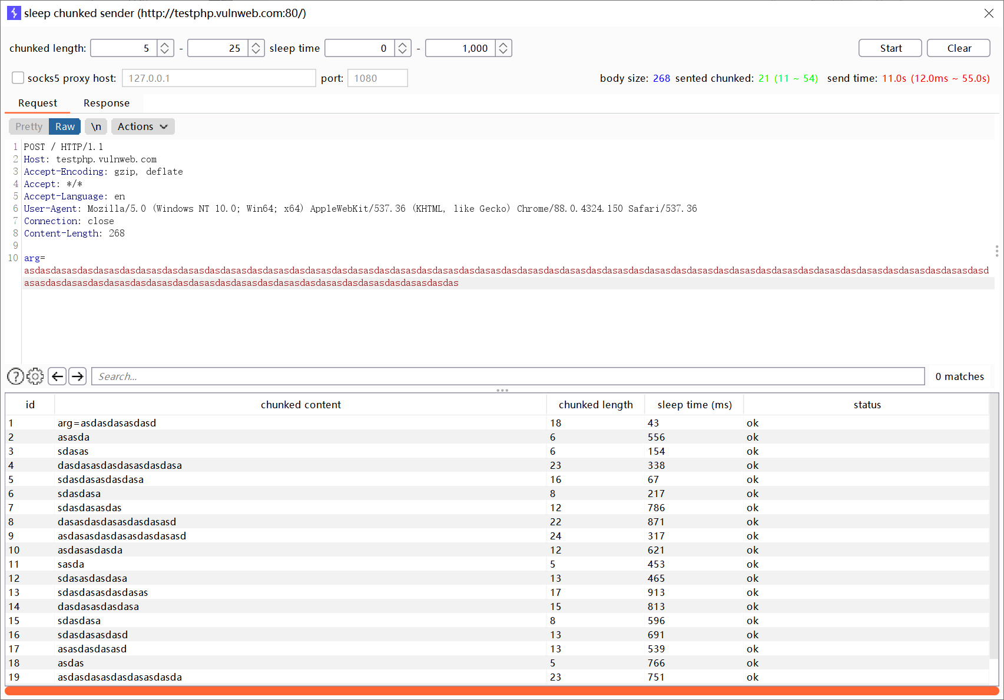Click the User-Agent header line
The image size is (1004, 700).
point(360,209)
